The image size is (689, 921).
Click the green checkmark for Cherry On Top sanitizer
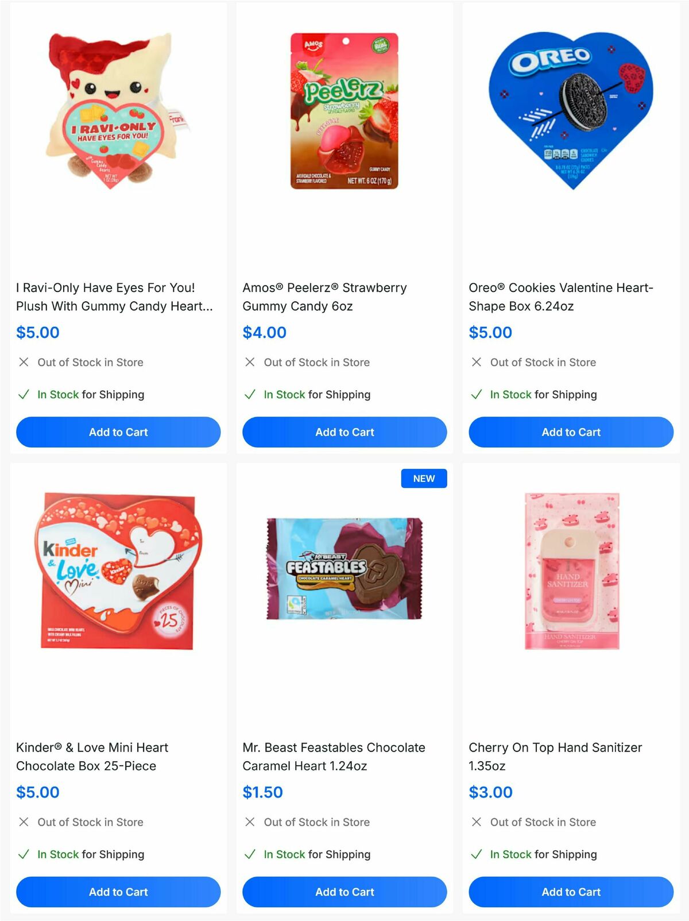click(475, 854)
